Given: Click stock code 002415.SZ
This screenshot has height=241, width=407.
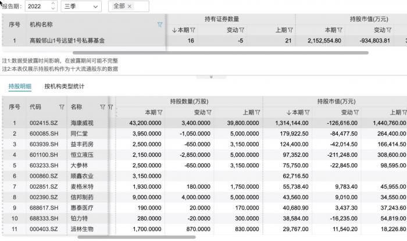Looking at the screenshot, I should (44, 123).
